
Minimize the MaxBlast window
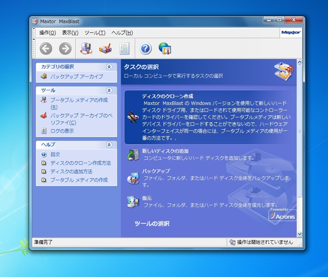(269, 20)
